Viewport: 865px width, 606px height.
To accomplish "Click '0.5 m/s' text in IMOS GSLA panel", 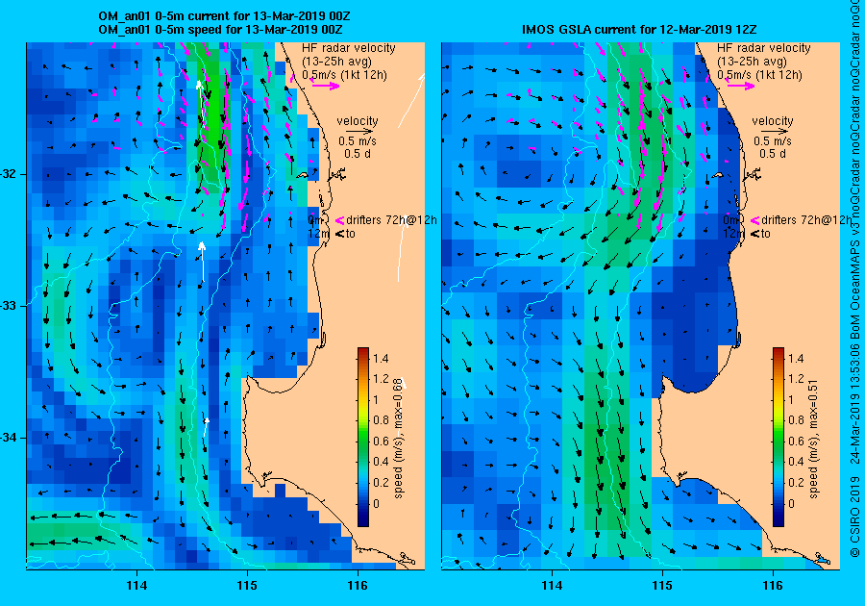I will click(x=773, y=141).
